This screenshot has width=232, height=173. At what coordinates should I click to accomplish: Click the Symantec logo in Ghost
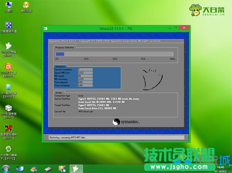pyautogui.click(x=126, y=121)
